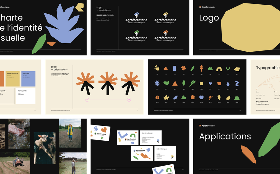This screenshot has height=174, width=280.
Task: Click the blue heart shape icon
Action: (x=210, y=83)
